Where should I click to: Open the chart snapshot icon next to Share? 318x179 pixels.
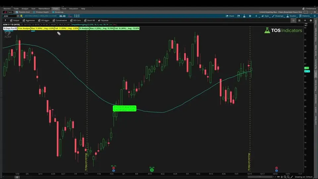(x=238, y=16)
